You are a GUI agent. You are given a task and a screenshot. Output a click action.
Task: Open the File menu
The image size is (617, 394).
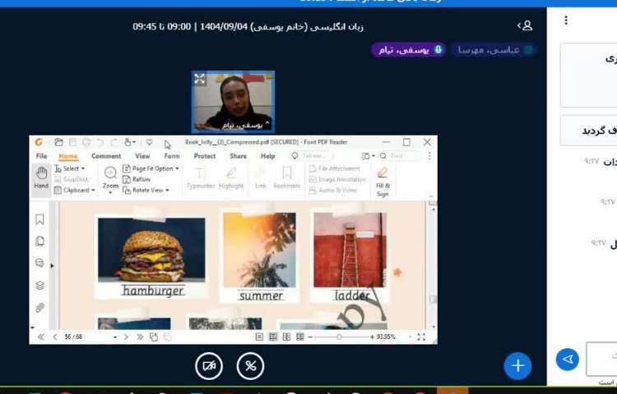tap(41, 156)
